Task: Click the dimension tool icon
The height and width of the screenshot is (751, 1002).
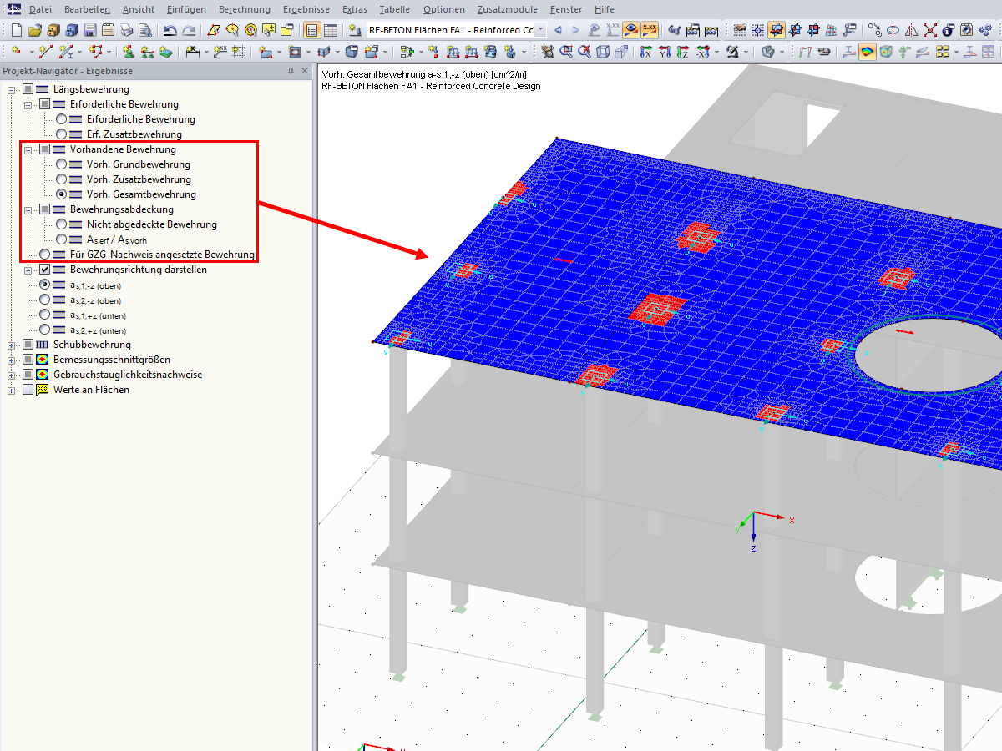Action: pos(192,52)
